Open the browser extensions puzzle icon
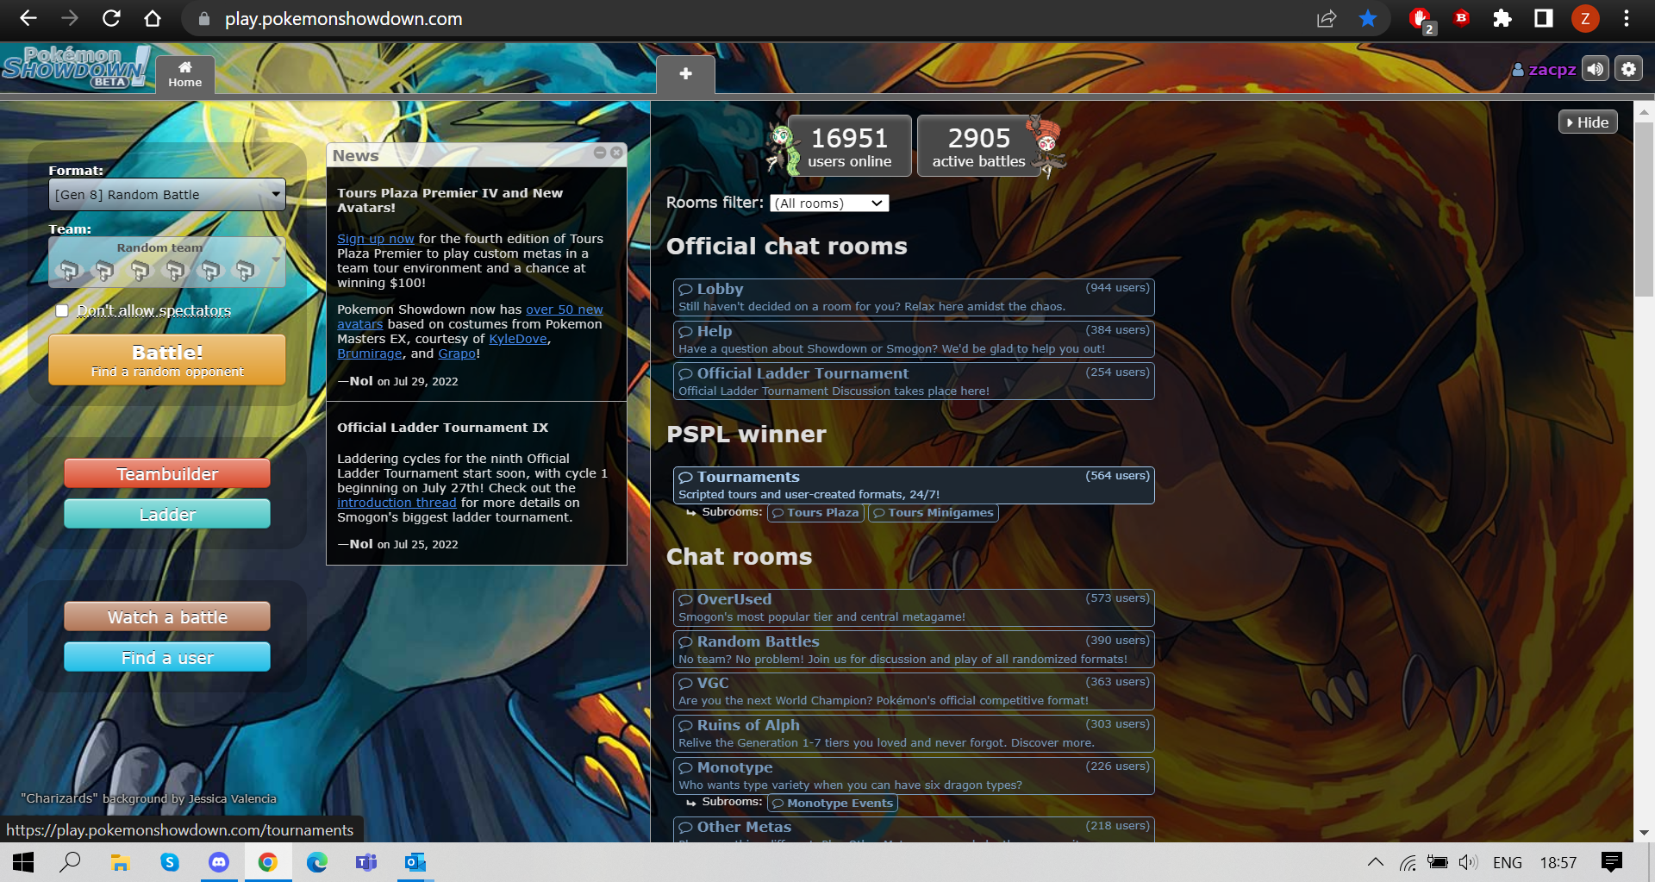The height and width of the screenshot is (882, 1655). 1502,18
